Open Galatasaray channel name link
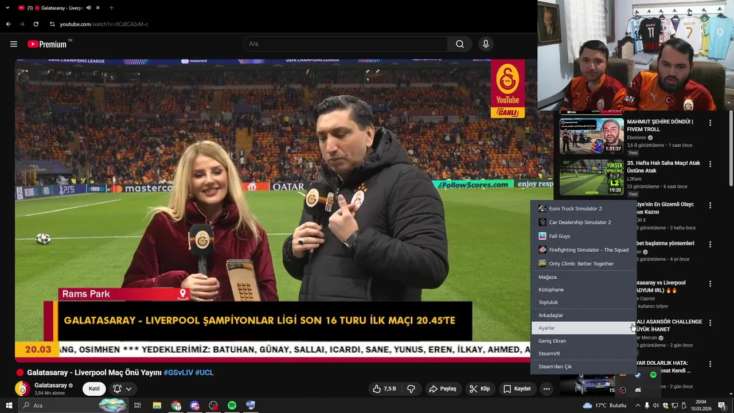This screenshot has height=413, width=734. point(50,385)
